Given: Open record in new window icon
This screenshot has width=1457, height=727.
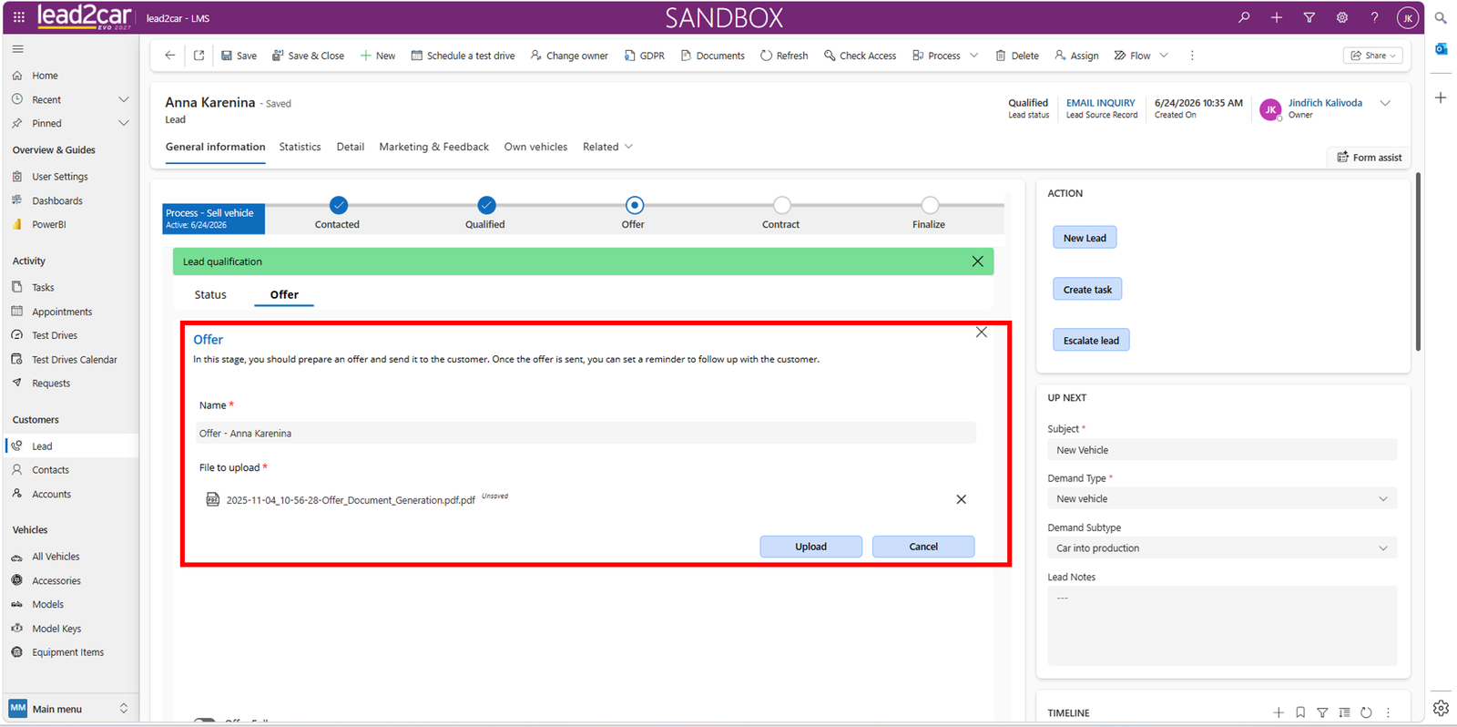Looking at the screenshot, I should (199, 56).
